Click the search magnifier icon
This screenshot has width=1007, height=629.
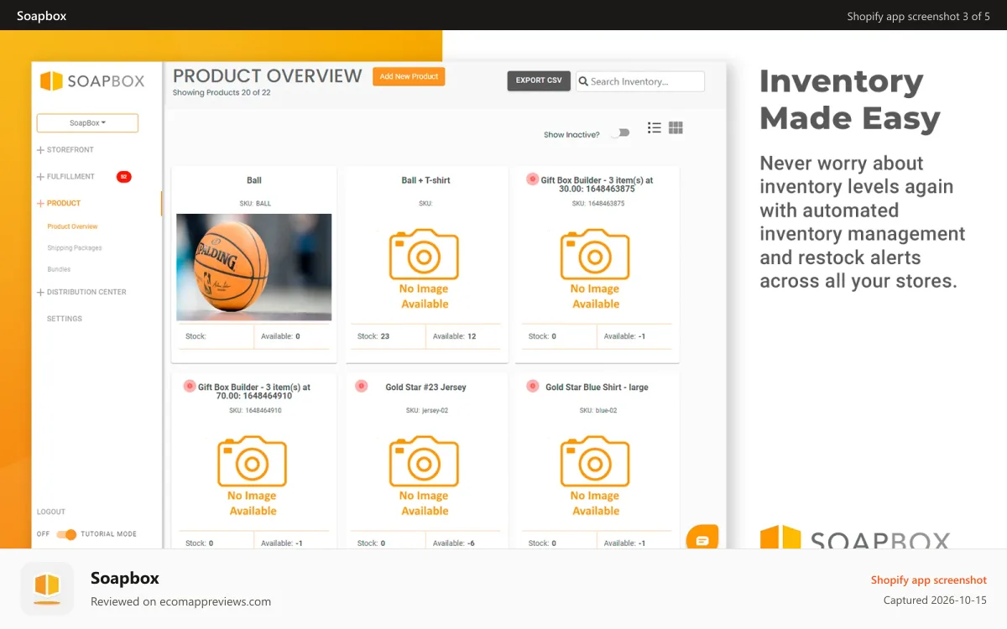(582, 81)
